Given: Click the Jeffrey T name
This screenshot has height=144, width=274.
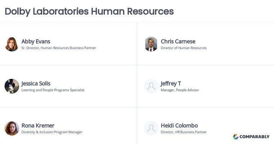Looking at the screenshot, I should 171,84.
